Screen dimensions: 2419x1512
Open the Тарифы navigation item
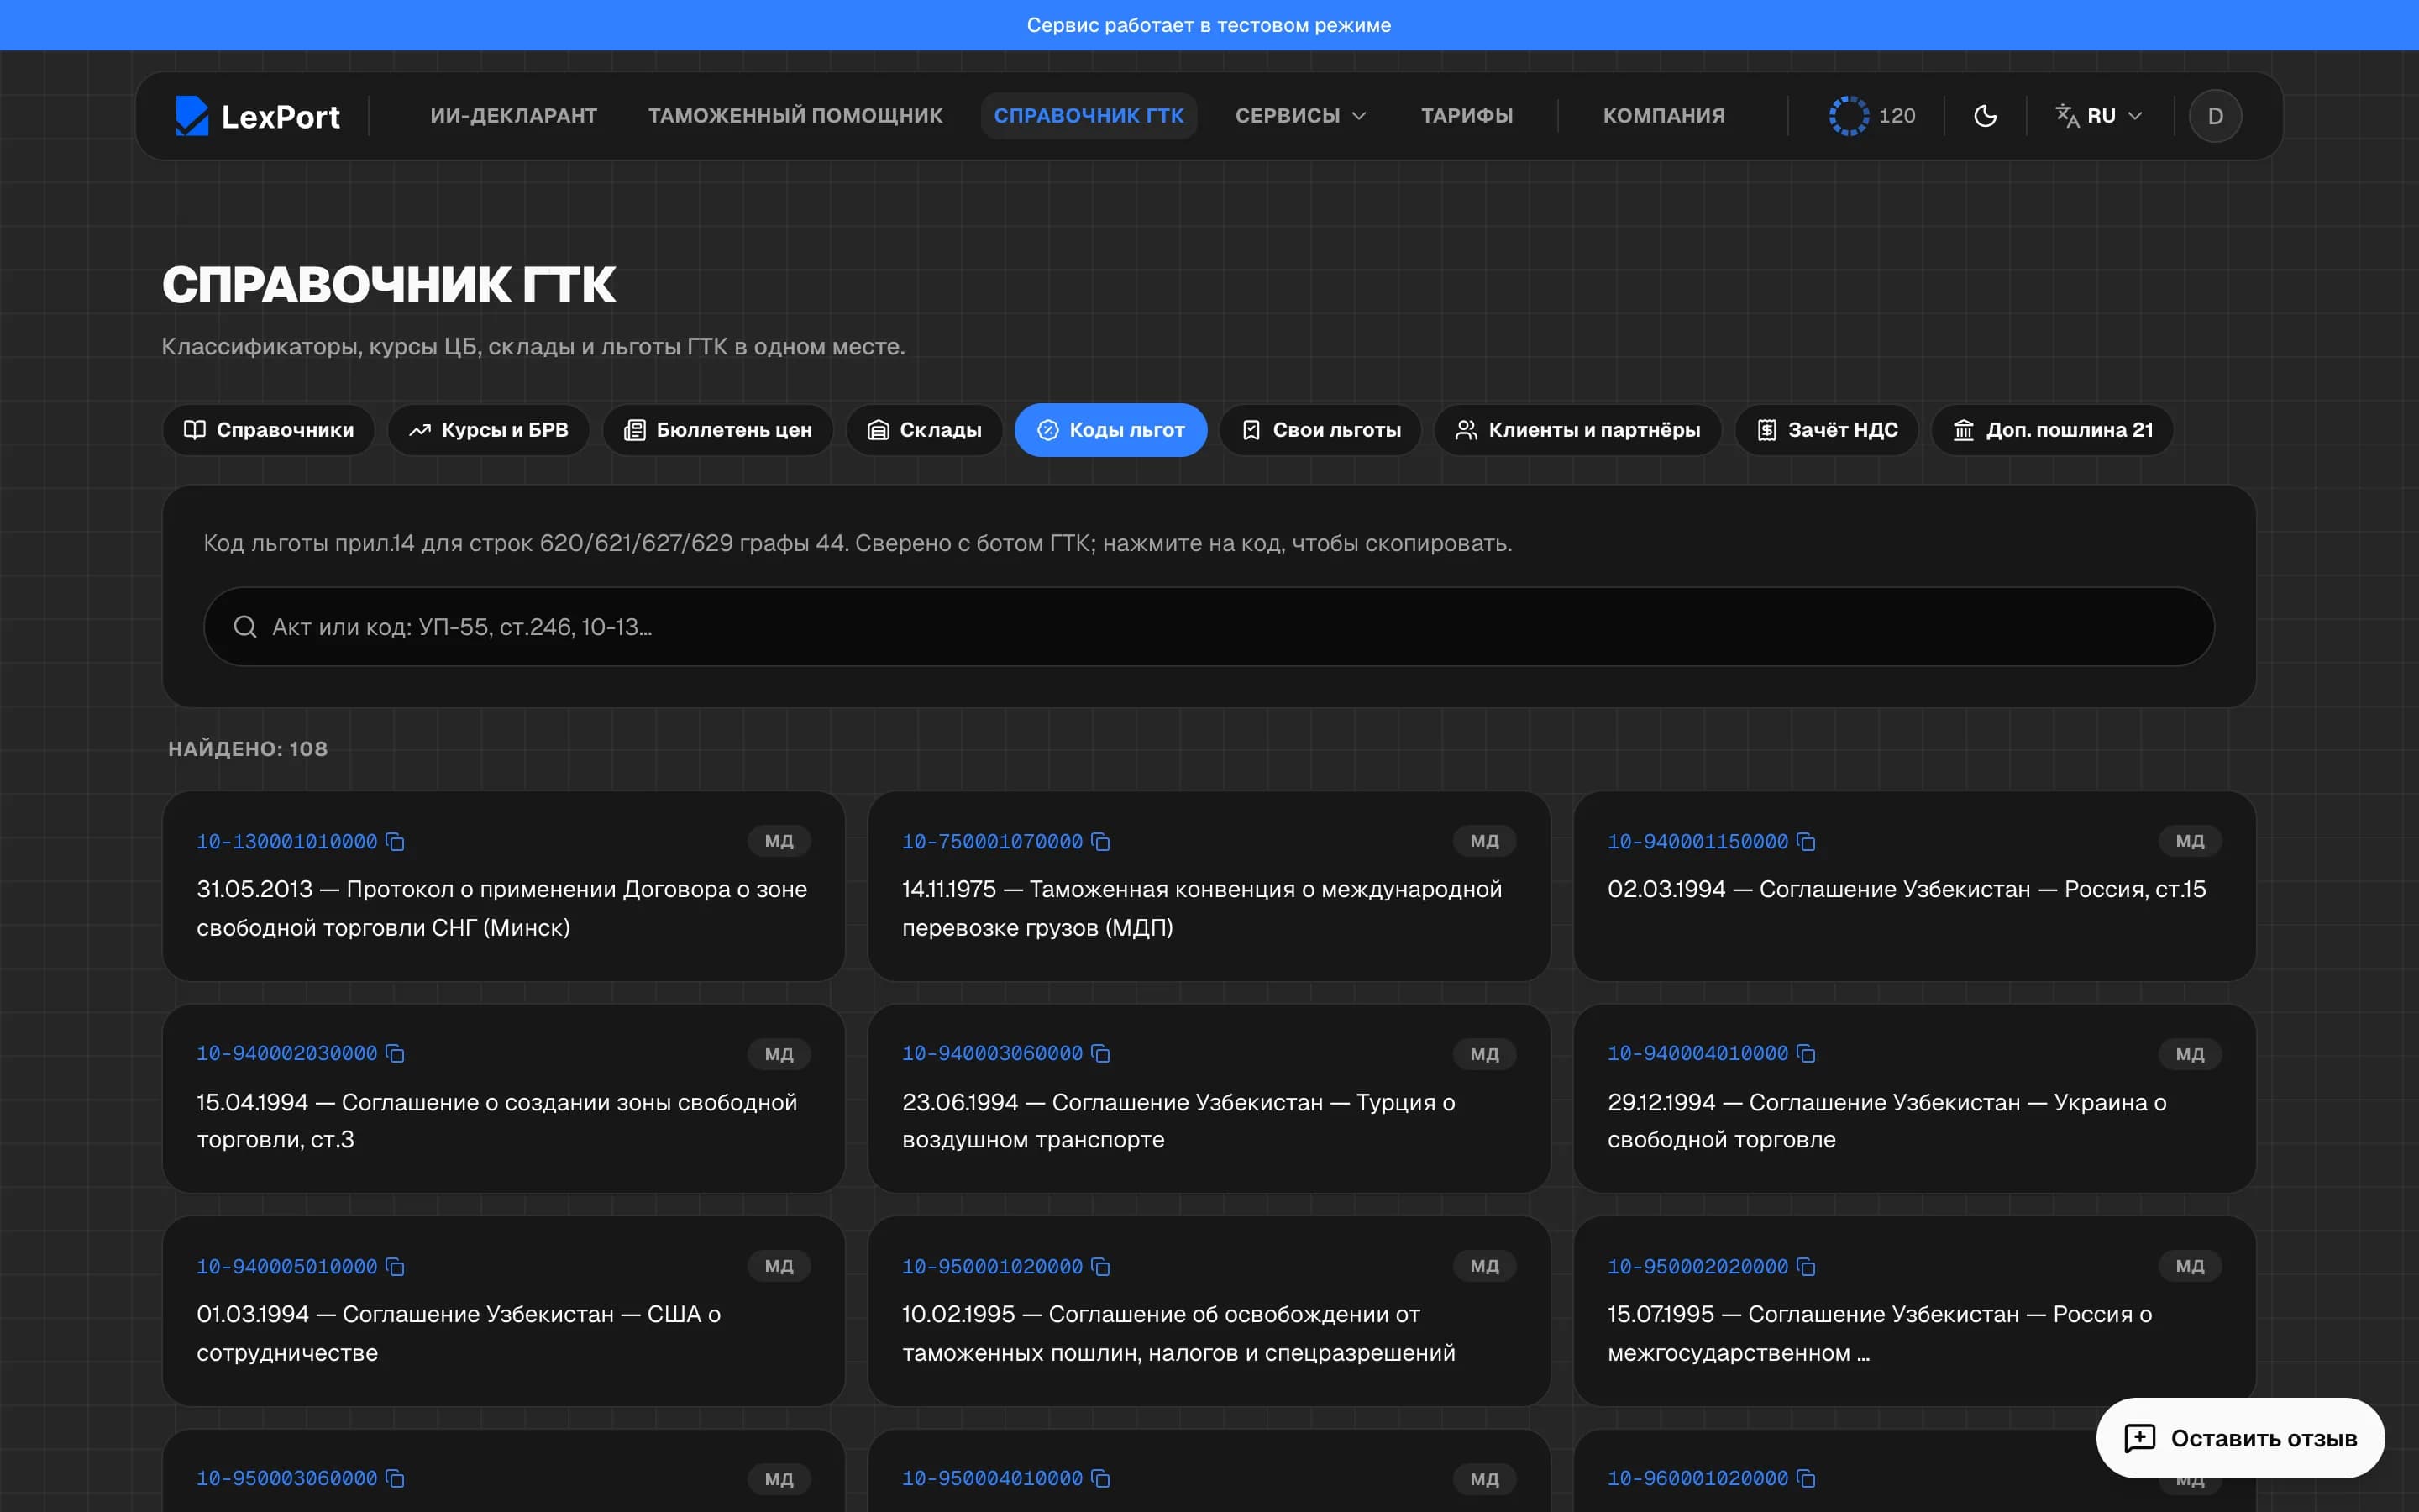(x=1467, y=116)
